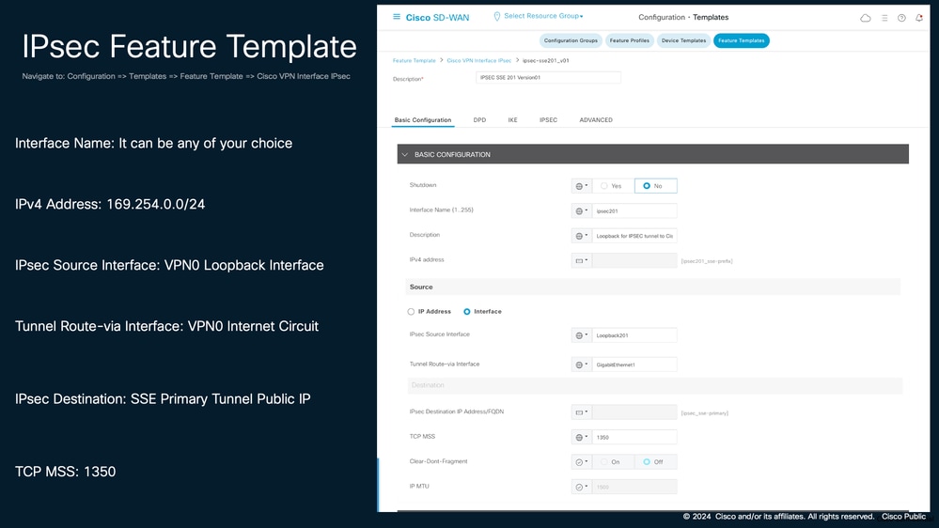Viewport: 939px width, 528px height.
Task: Click the TCP MSS field showing 1350
Action: coord(634,438)
